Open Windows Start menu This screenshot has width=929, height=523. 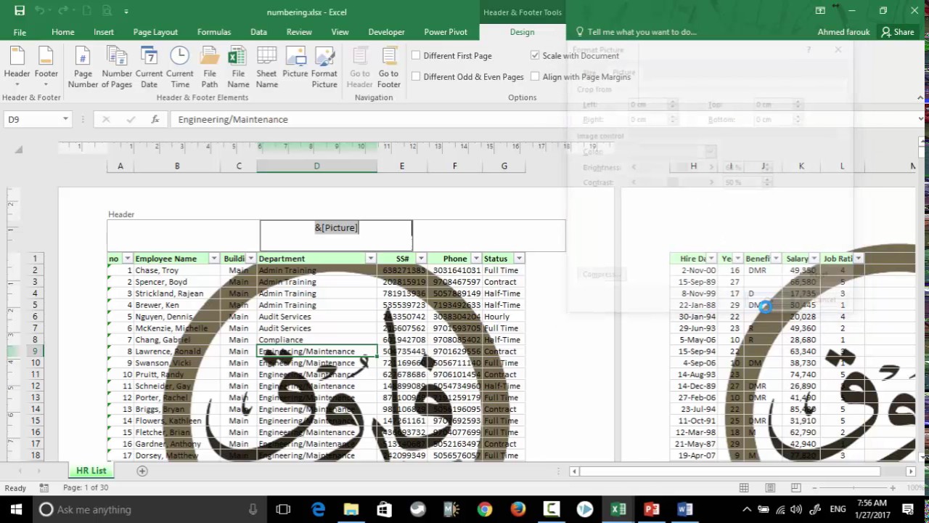[16, 509]
